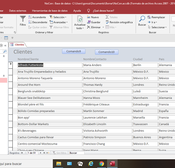Viewport: 175px width, 168px height.
Task: Go to next record in navigator
Action: tap(41, 153)
